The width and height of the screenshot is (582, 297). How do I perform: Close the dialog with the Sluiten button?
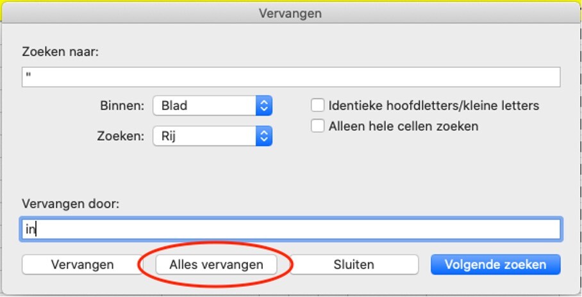pyautogui.click(x=354, y=264)
